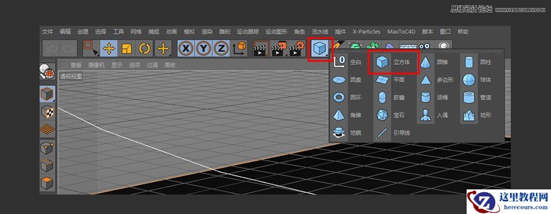The width and height of the screenshot is (551, 214).
Task: Create a 角锥 pyramid primitive
Action: pyautogui.click(x=347, y=115)
